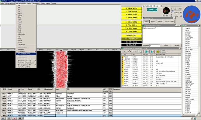Click the Filter 1.0kc macro button
Screen dimensions: 201x120
point(131,31)
